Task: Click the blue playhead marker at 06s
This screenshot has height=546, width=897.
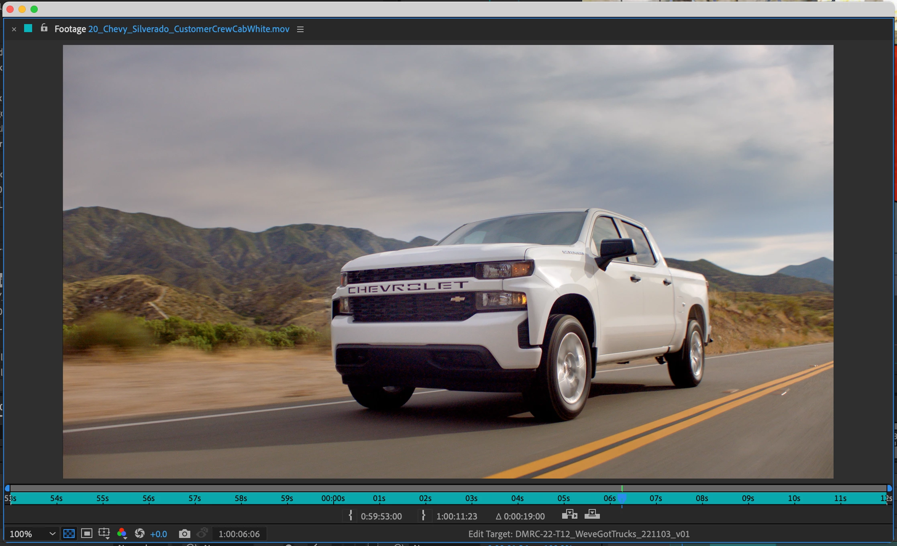Action: click(622, 498)
